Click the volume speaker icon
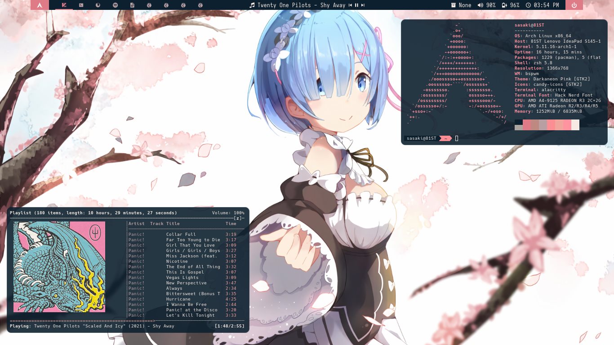The width and height of the screenshot is (614, 345). [480, 5]
